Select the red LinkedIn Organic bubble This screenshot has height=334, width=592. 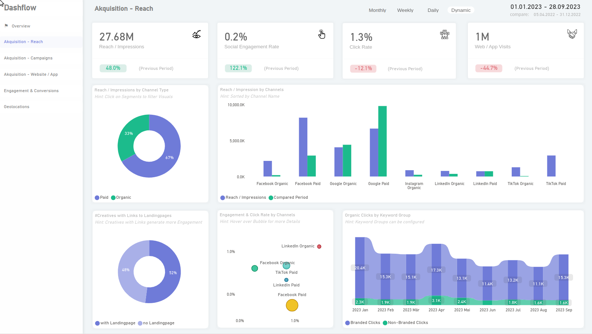click(319, 246)
